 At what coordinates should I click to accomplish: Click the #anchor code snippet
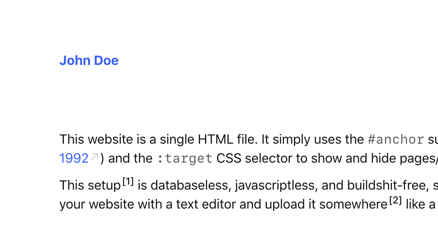pos(396,139)
